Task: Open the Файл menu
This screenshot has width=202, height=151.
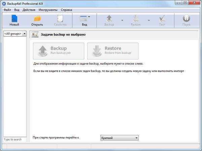Action: pos(7,10)
